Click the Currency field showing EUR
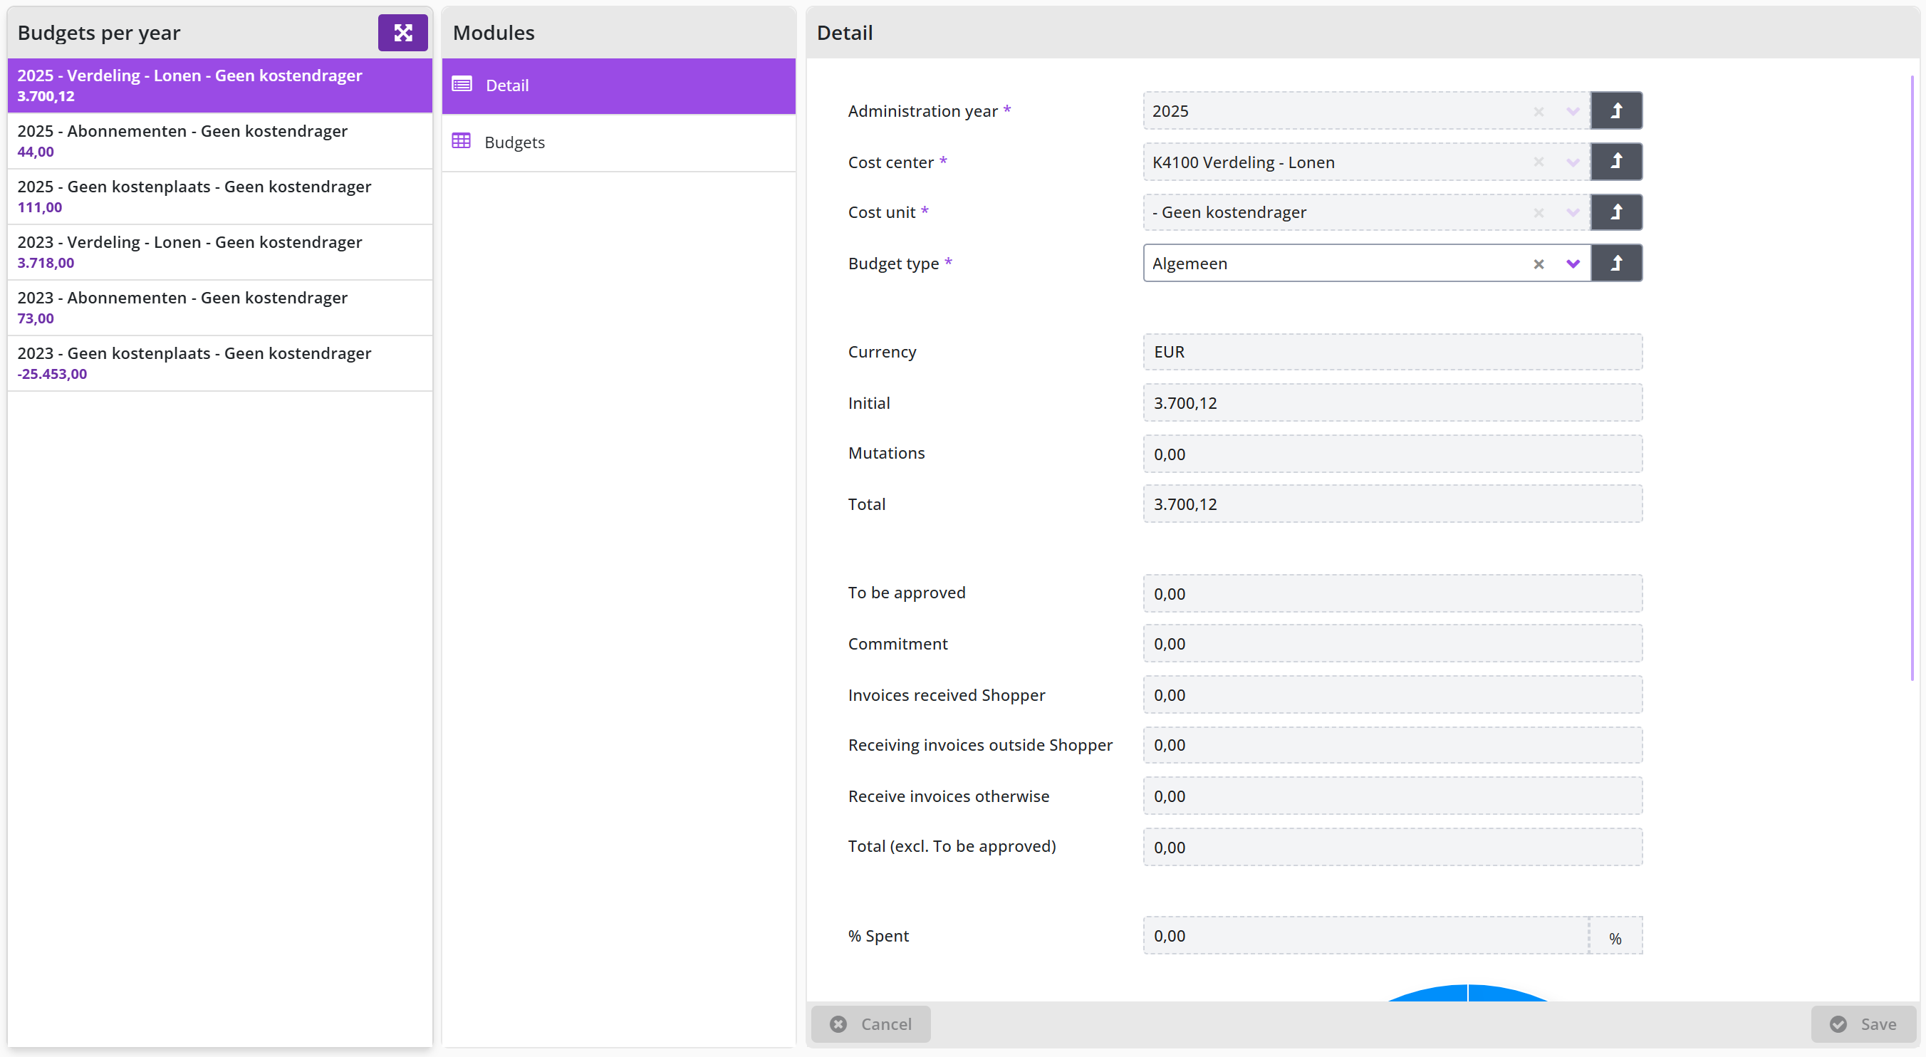Screen dimensions: 1926x1057 (x=1393, y=351)
